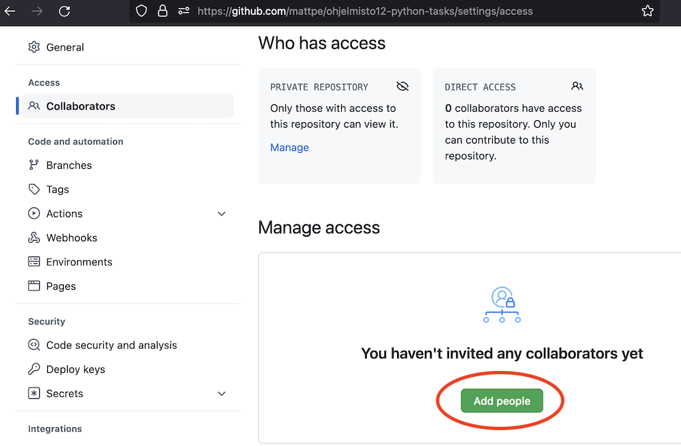The width and height of the screenshot is (681, 446).
Task: Open Branches settings
Action: 68,166
